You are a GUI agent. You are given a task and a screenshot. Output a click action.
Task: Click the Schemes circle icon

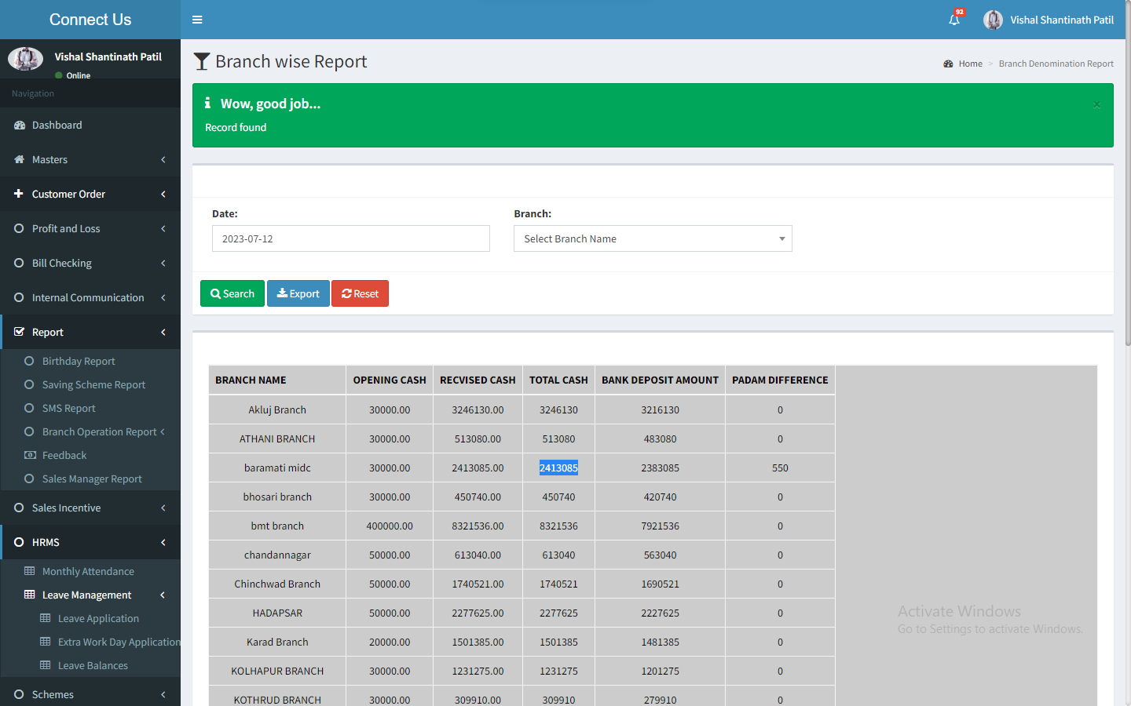click(x=19, y=694)
